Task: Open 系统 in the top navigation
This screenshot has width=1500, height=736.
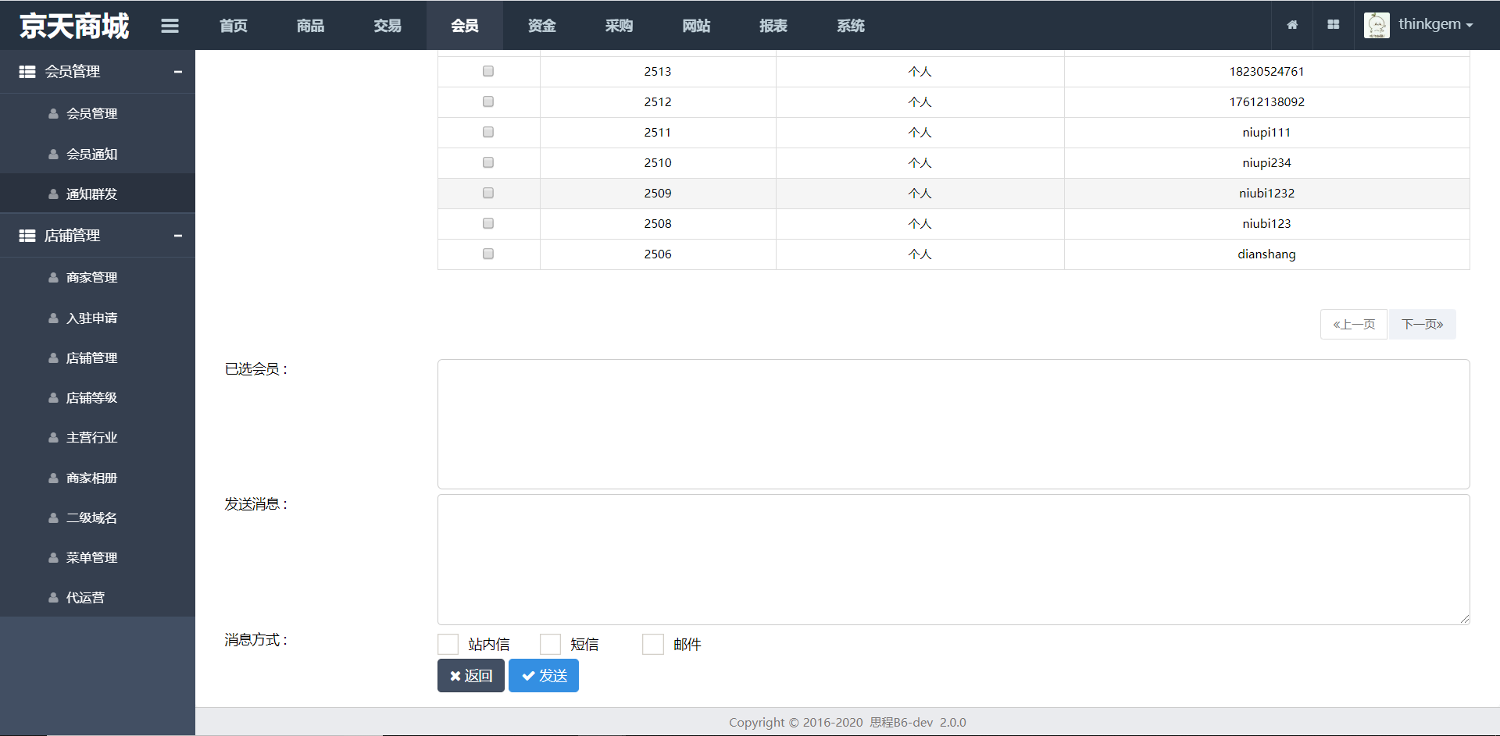Action: pos(851,26)
